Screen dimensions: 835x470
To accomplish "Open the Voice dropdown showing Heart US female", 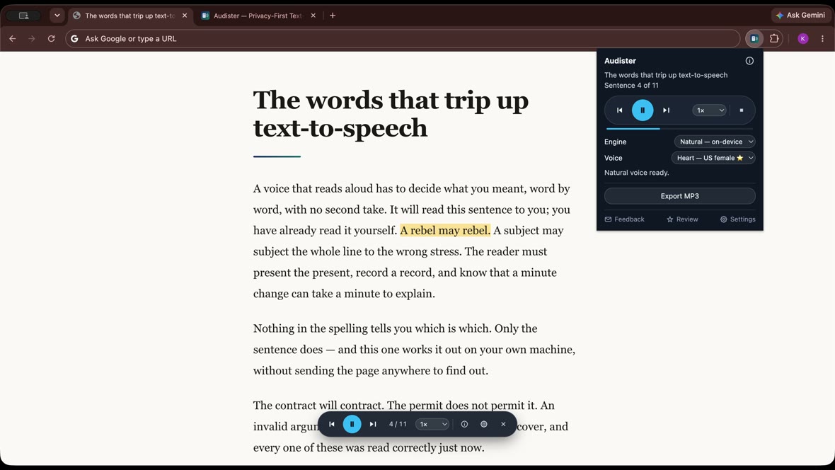I will click(713, 158).
